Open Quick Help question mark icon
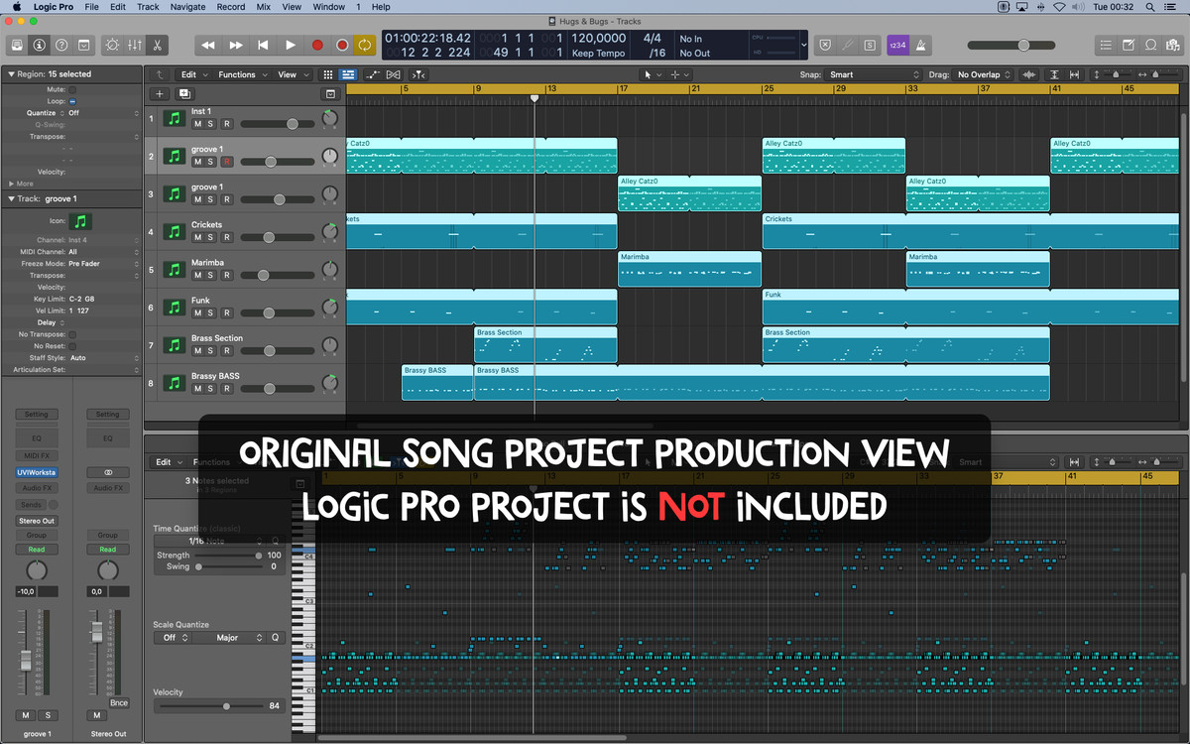 [61, 45]
